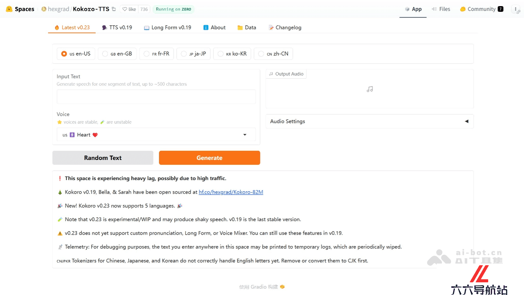Open the three-dot more options menu
This screenshot has width=524, height=295.
516,9
